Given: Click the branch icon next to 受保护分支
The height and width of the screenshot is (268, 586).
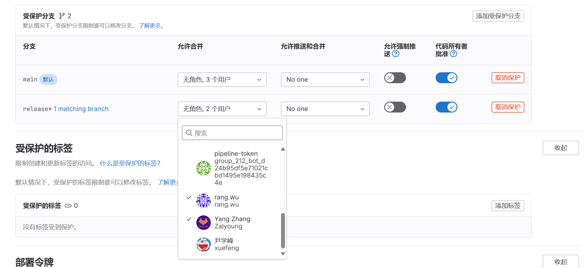Looking at the screenshot, I should (x=62, y=16).
